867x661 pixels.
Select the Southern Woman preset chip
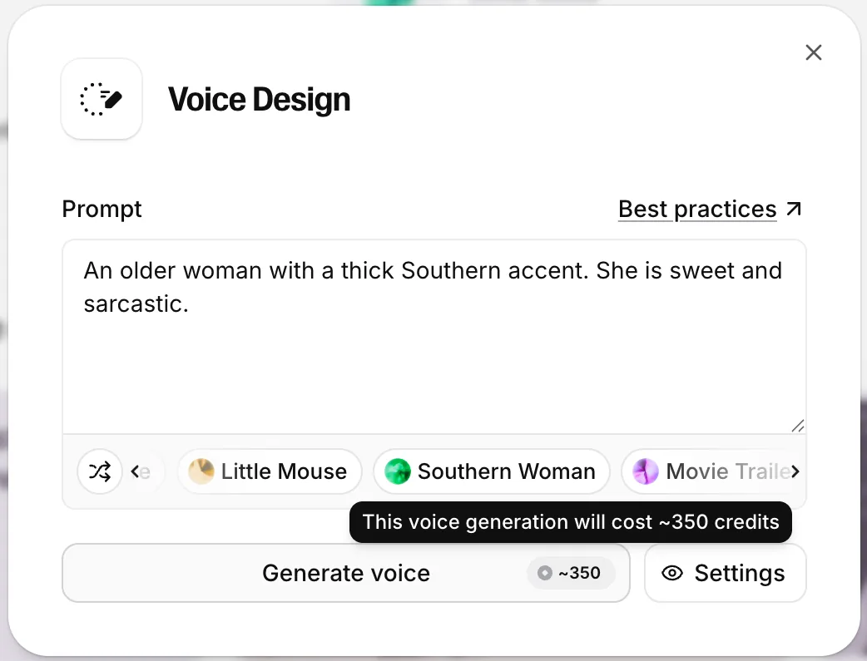[x=492, y=471]
